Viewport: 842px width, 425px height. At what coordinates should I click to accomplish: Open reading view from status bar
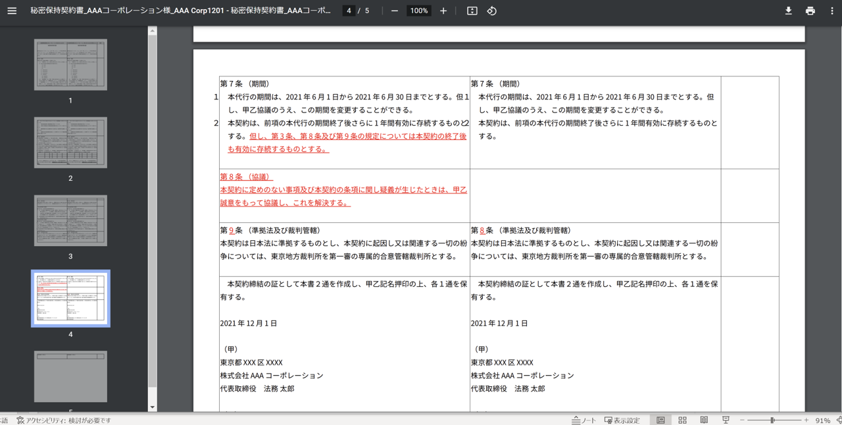pos(704,420)
